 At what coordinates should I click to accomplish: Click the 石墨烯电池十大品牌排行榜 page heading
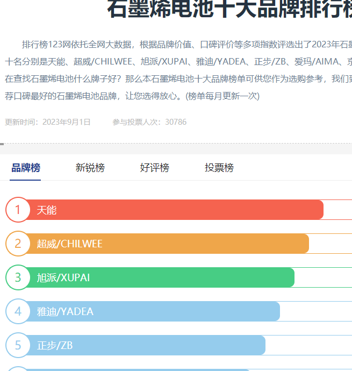tap(229, 9)
